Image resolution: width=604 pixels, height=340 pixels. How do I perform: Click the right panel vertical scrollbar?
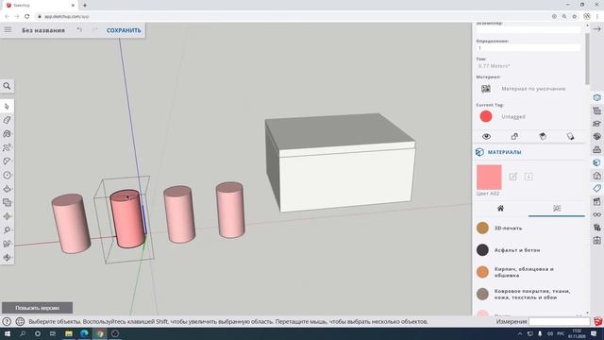587,58
